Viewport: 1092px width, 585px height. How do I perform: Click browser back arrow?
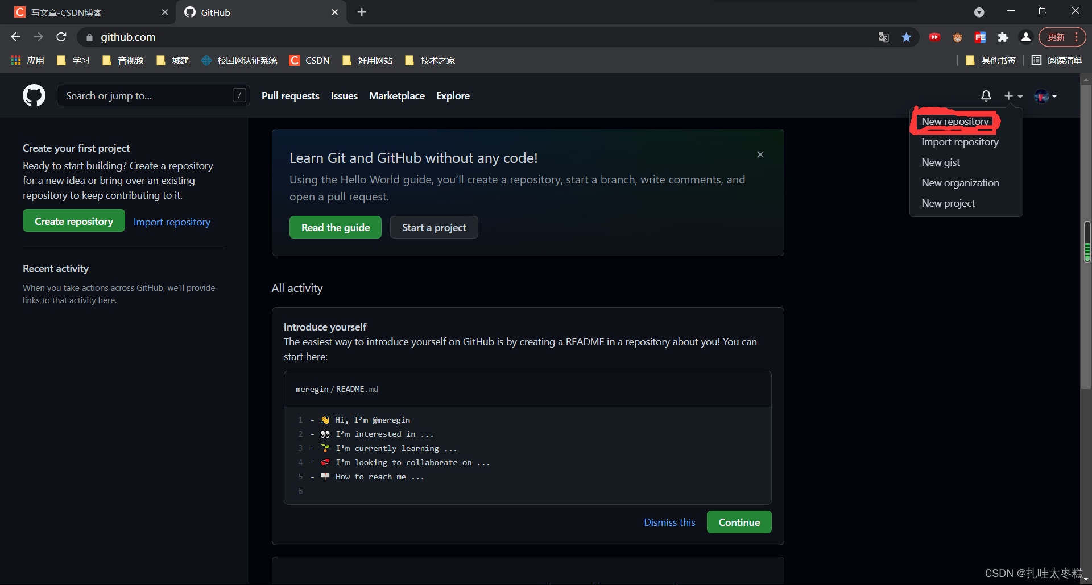(15, 37)
